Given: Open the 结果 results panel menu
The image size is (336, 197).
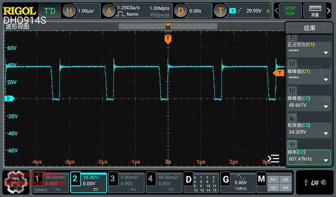Looking at the screenshot, I should click(x=310, y=28).
